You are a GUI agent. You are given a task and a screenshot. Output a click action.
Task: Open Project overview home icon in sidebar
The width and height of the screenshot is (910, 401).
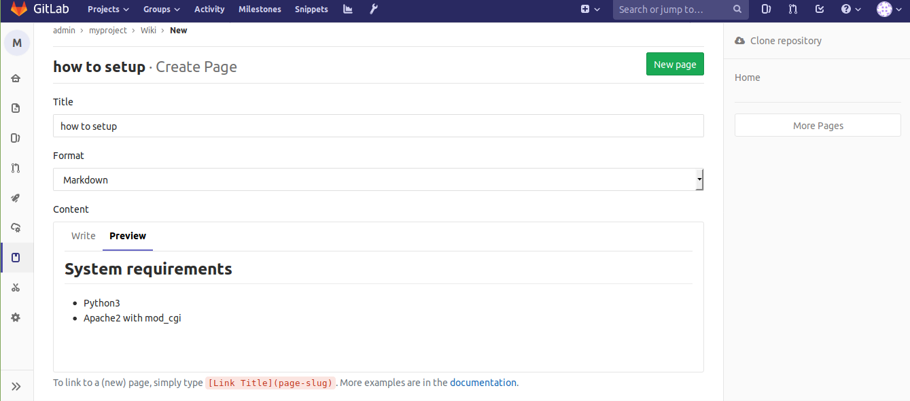click(x=16, y=78)
